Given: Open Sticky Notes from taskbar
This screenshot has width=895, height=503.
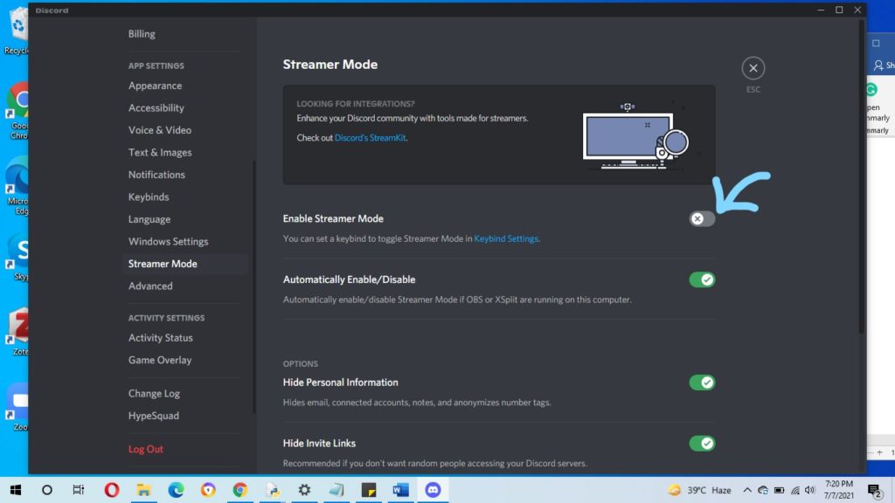Looking at the screenshot, I should pos(369,490).
